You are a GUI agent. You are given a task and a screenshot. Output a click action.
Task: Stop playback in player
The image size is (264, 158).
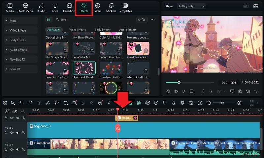point(192,91)
